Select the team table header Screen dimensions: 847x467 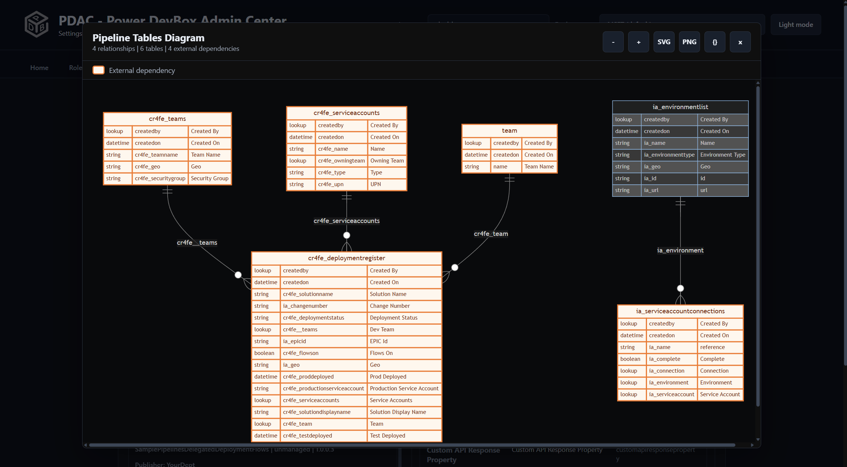[510, 130]
